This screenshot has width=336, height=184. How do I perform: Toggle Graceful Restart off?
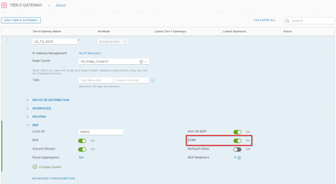[x=82, y=149]
